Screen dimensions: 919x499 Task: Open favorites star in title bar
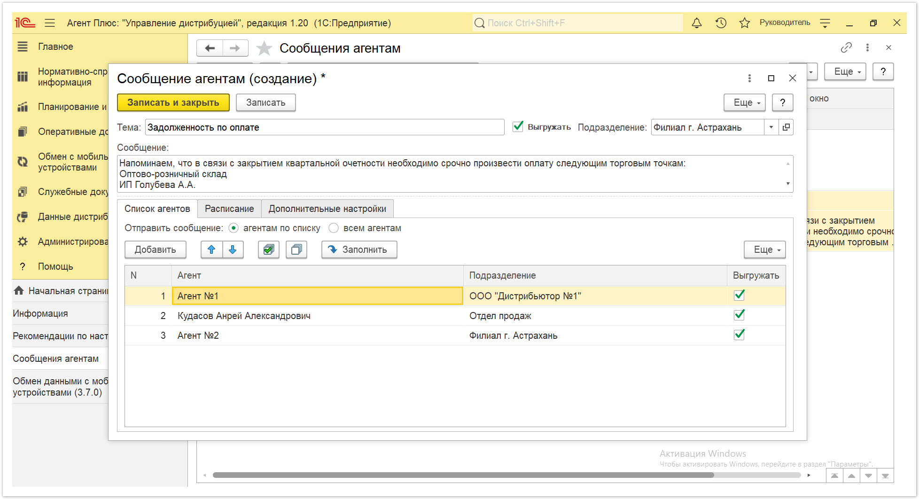click(x=745, y=23)
